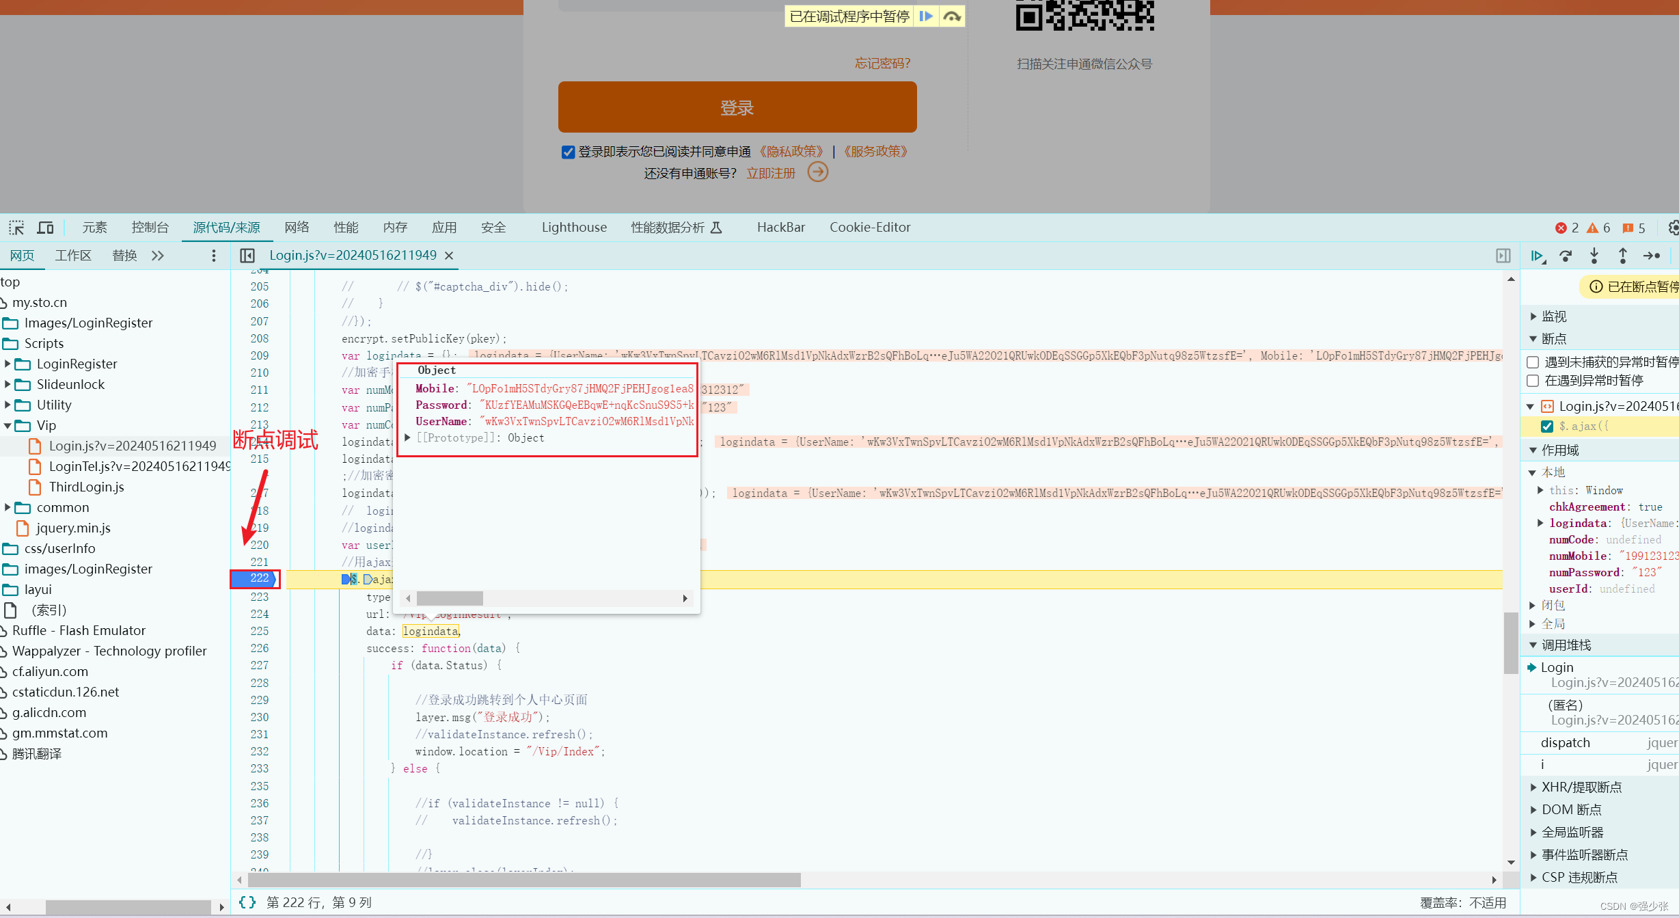The width and height of the screenshot is (1679, 918).
Task: Click the orange 登录 login button
Action: [x=737, y=107]
